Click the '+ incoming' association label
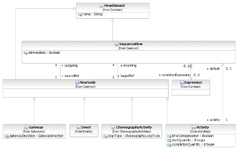The height and width of the screenshot is (150, 241). (x=128, y=65)
